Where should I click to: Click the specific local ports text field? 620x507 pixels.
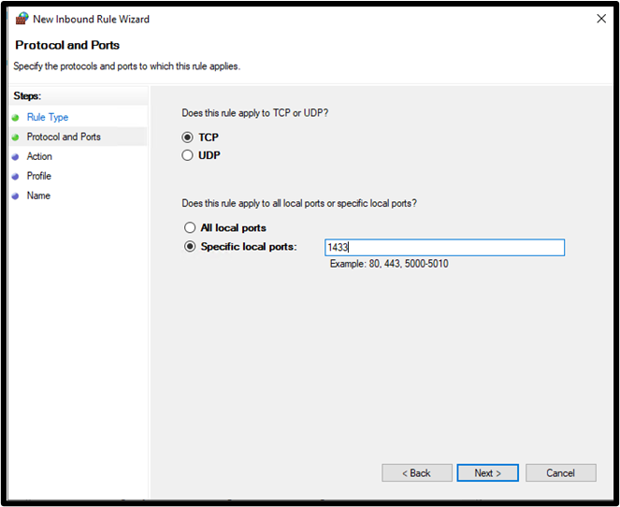coord(444,248)
